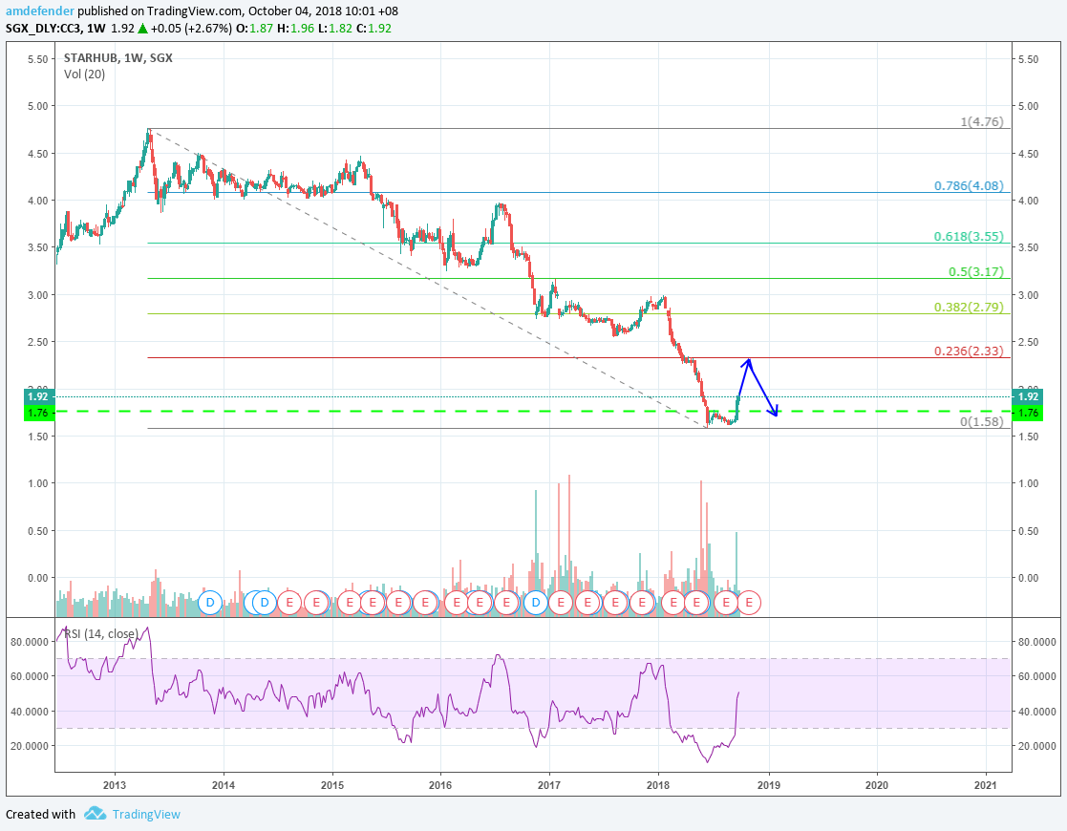
Task: Click the peak of the blue projection arrow
Action: [749, 360]
